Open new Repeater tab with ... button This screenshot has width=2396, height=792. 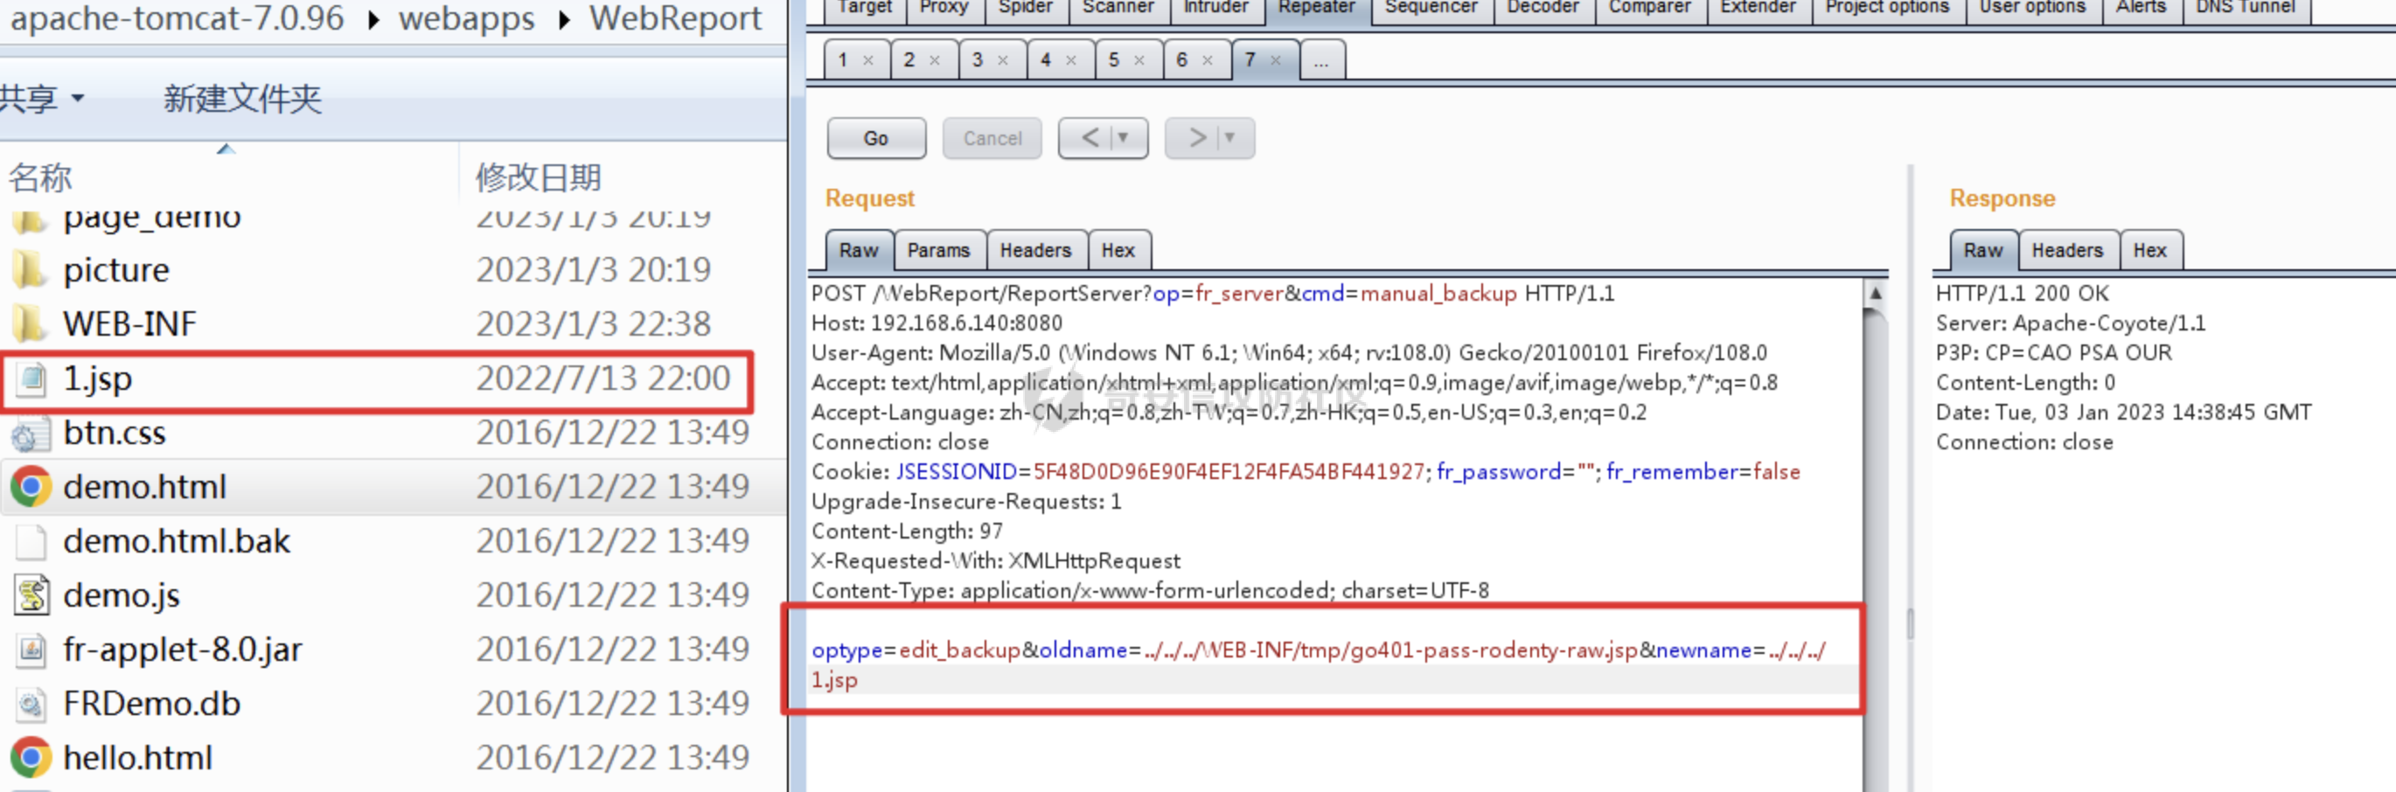1320,60
